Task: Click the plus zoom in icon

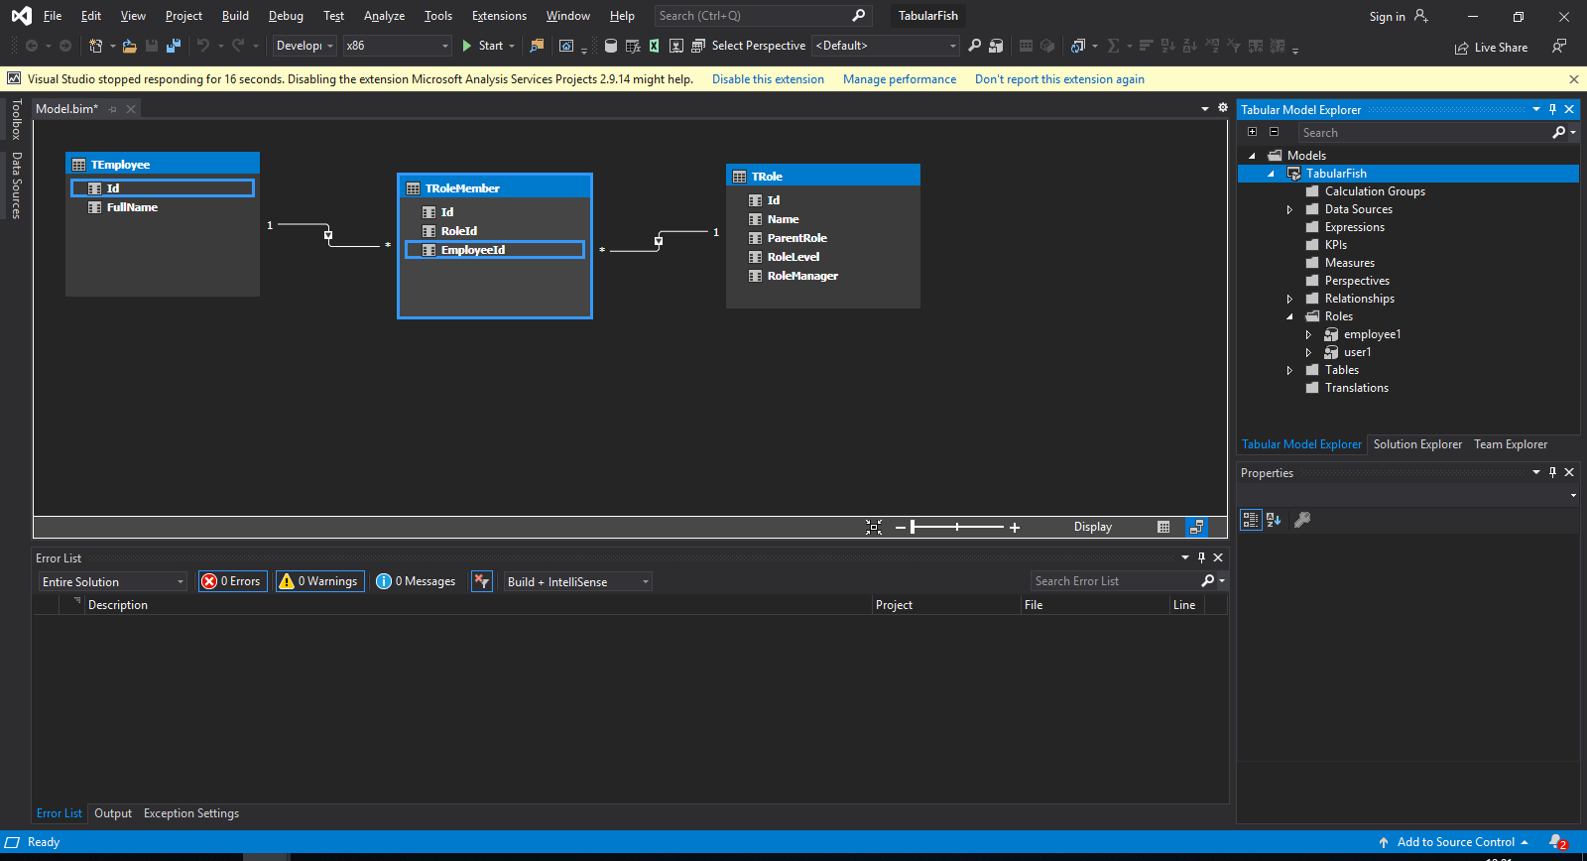Action: click(1015, 528)
